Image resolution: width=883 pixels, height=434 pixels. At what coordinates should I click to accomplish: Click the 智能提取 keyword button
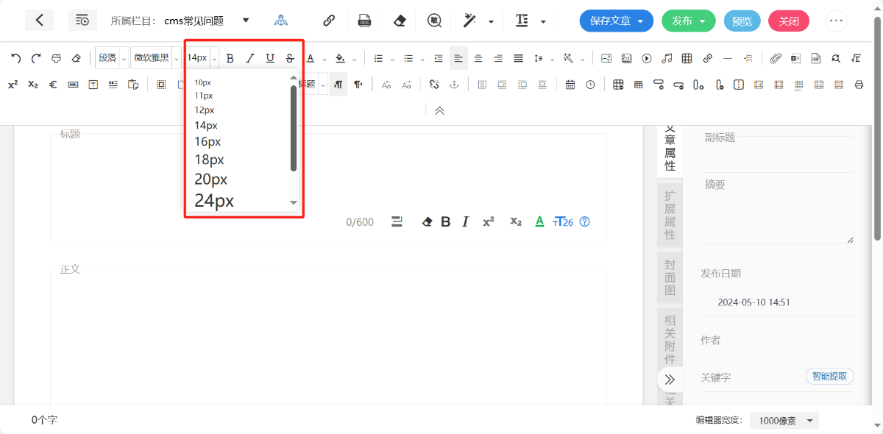(829, 377)
